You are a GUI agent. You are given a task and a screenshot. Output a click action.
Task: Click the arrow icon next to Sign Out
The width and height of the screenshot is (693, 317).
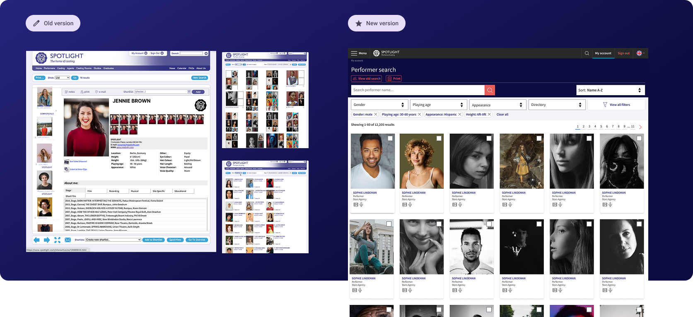coord(162,53)
